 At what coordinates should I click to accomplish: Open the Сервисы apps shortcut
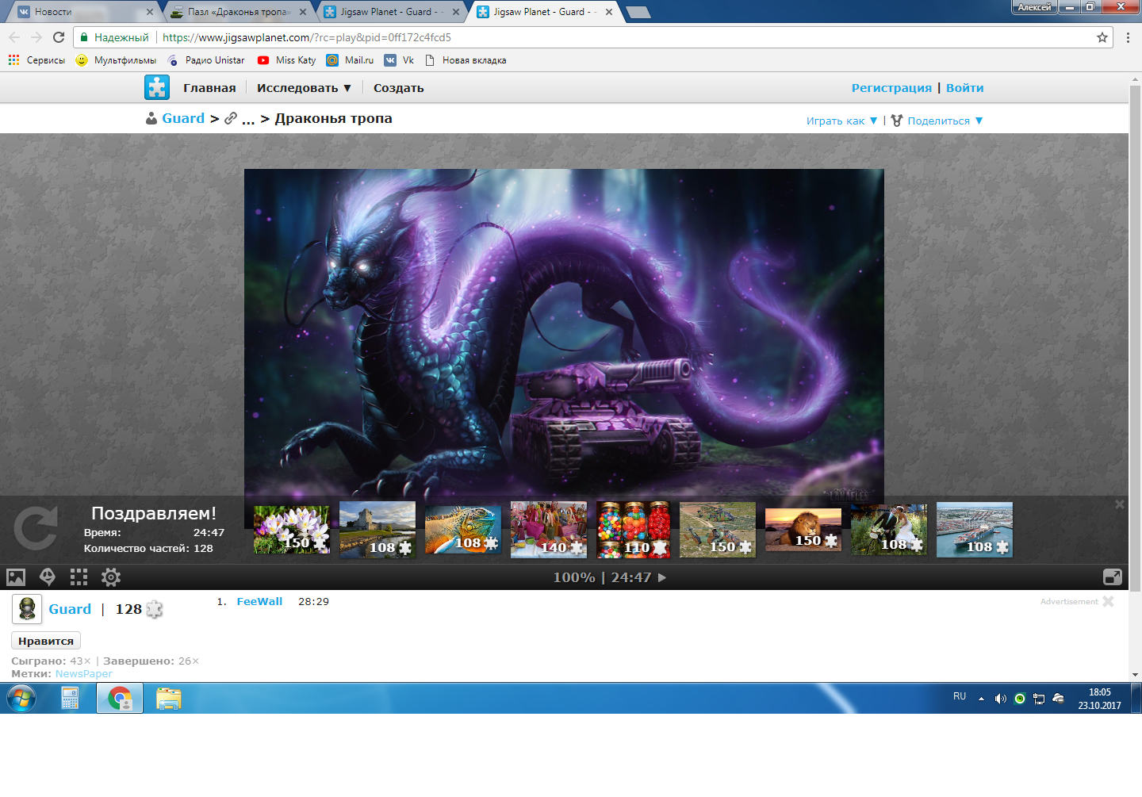click(36, 60)
